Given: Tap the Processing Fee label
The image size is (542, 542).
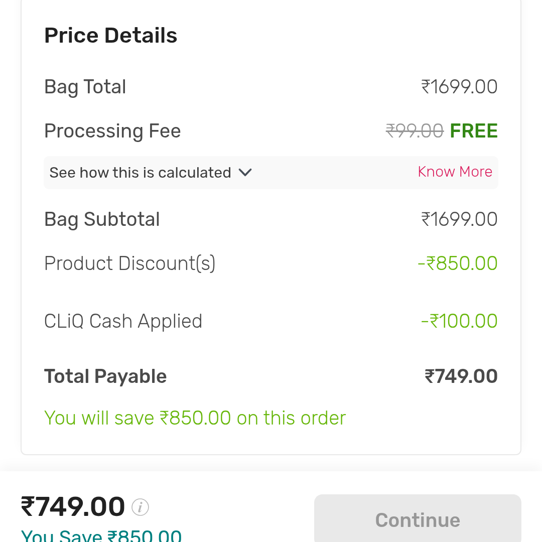Looking at the screenshot, I should [112, 131].
